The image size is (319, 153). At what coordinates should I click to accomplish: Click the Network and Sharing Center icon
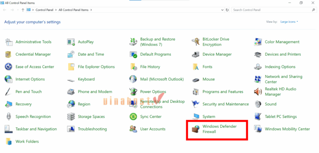pyautogui.click(x=258, y=79)
